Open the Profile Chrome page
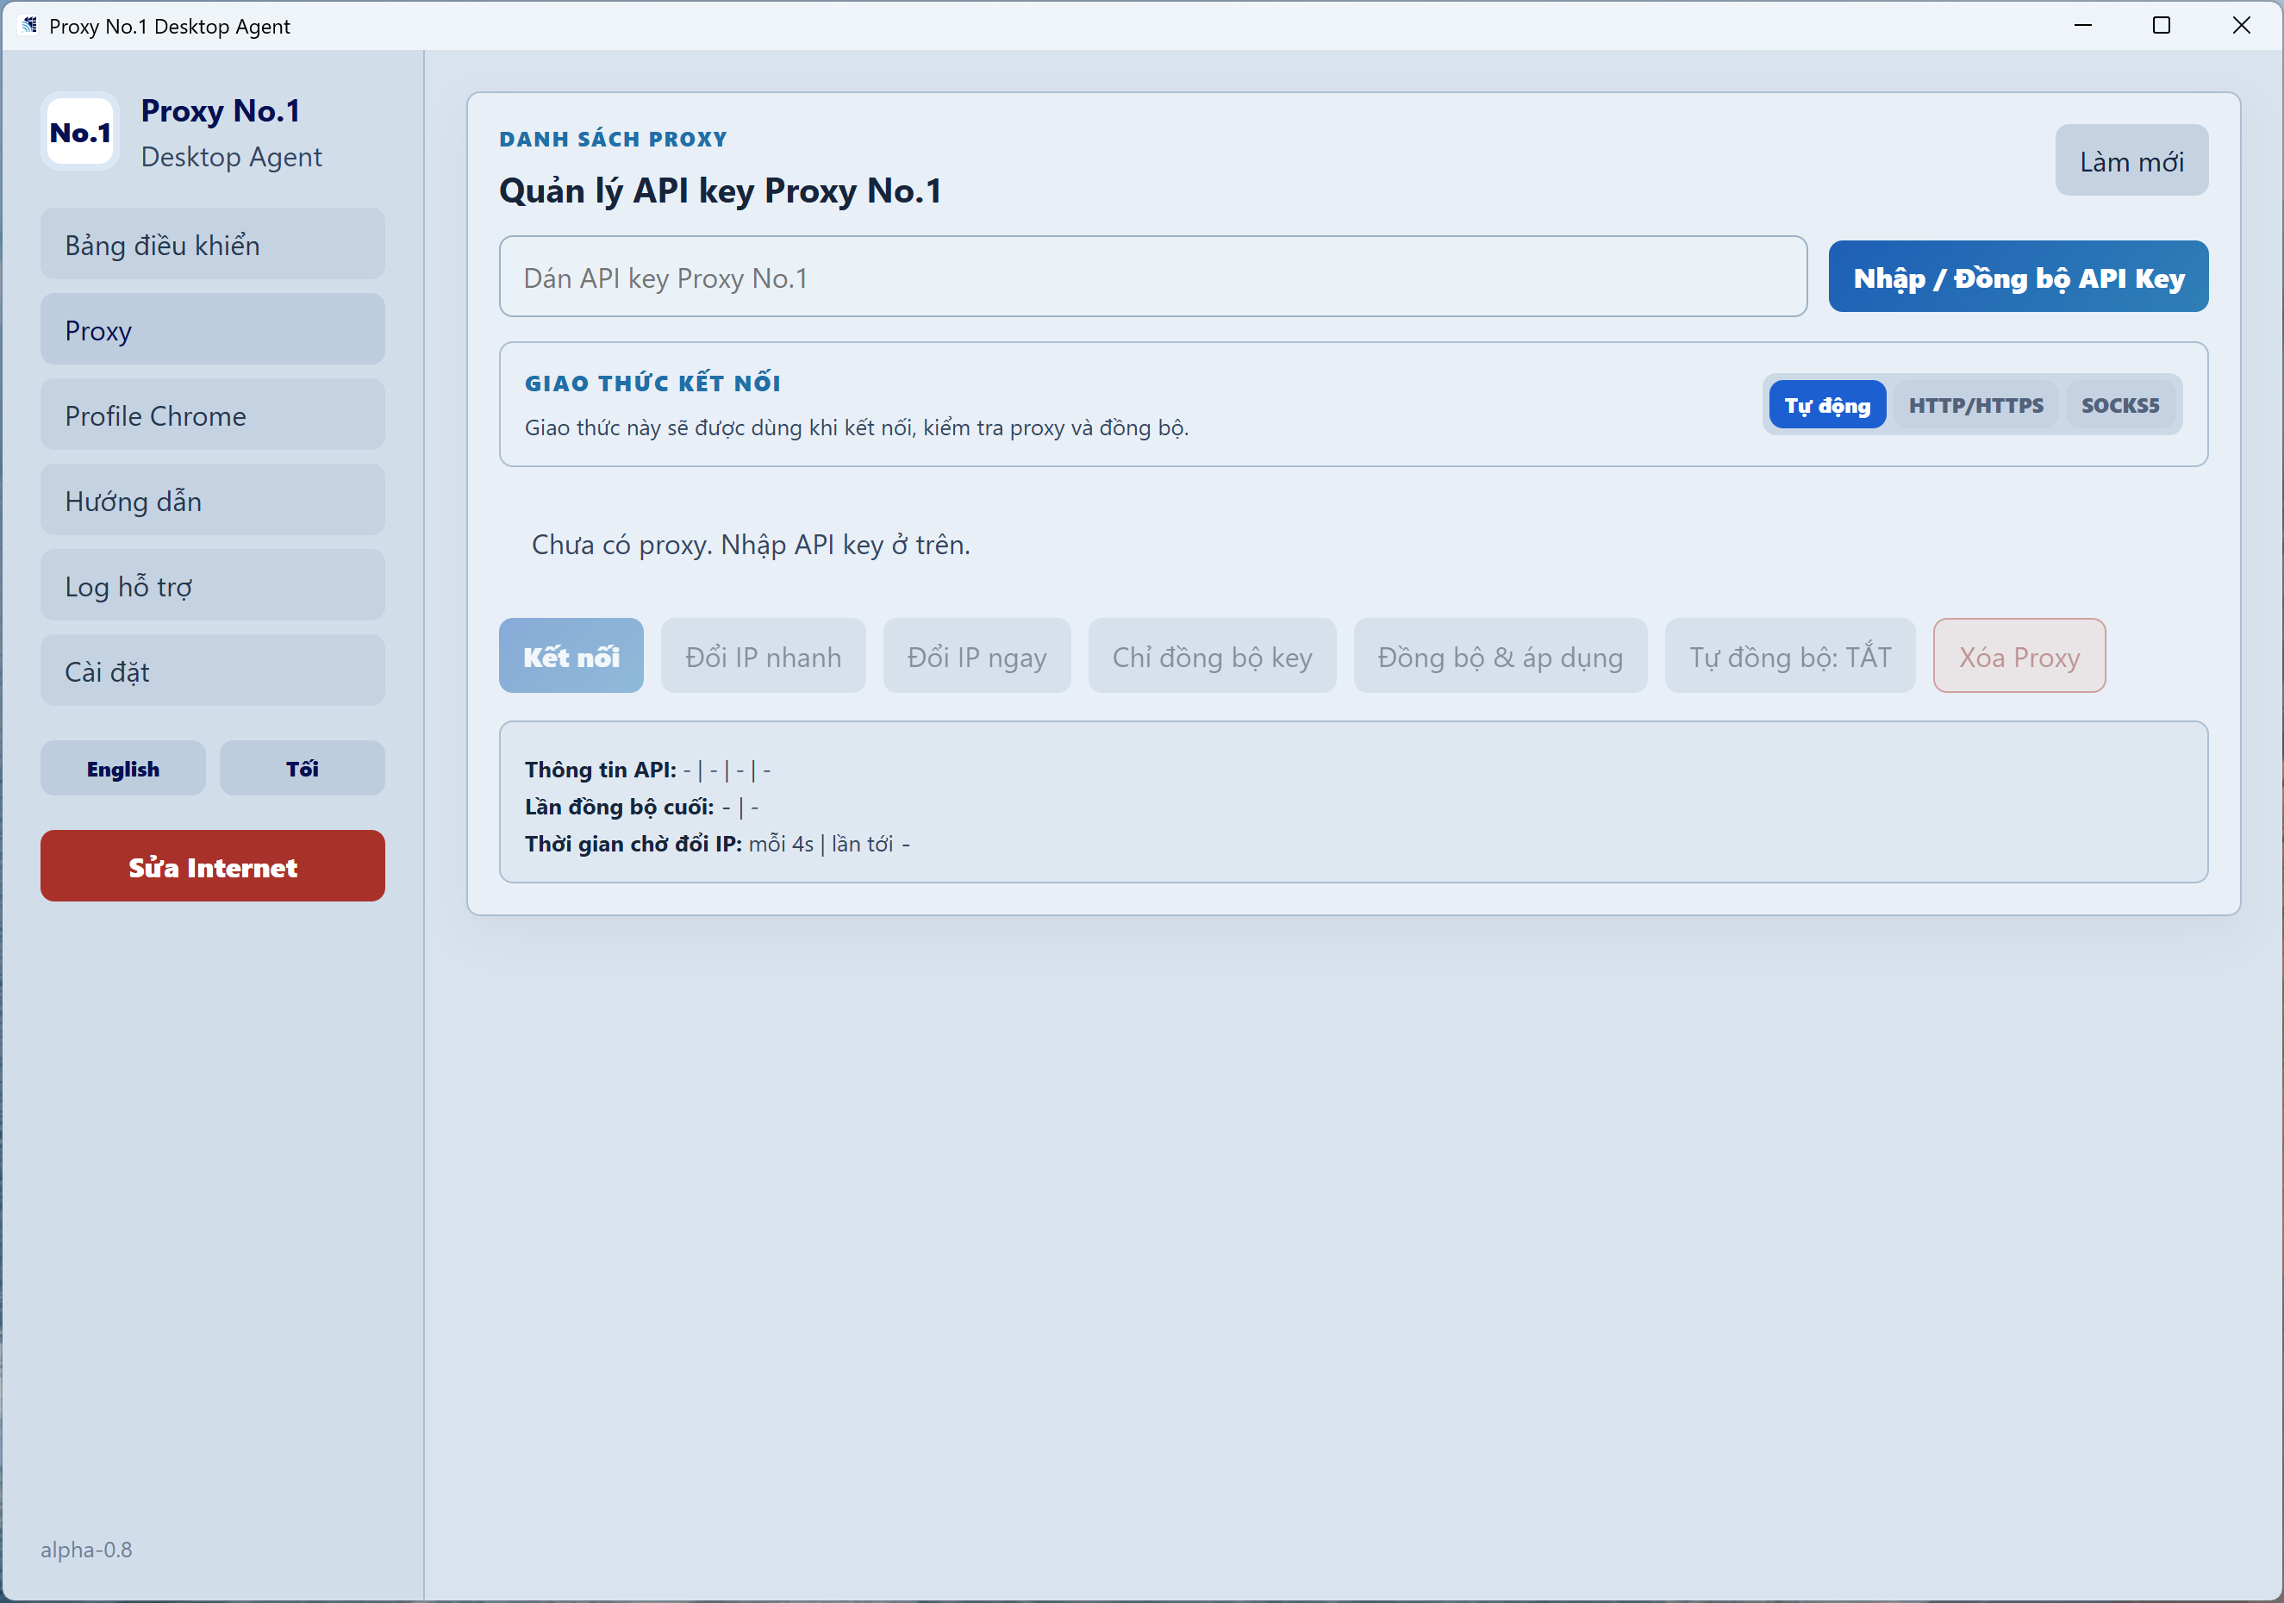This screenshot has width=2284, height=1603. 212,415
